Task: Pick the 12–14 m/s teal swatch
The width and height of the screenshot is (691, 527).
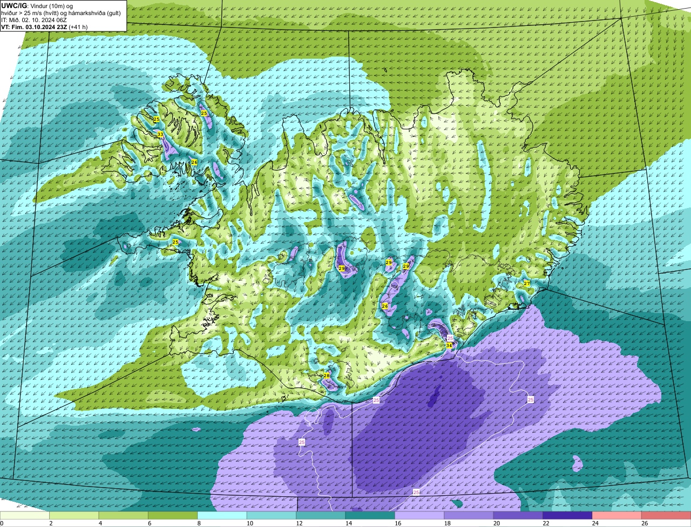Action: pyautogui.click(x=321, y=516)
